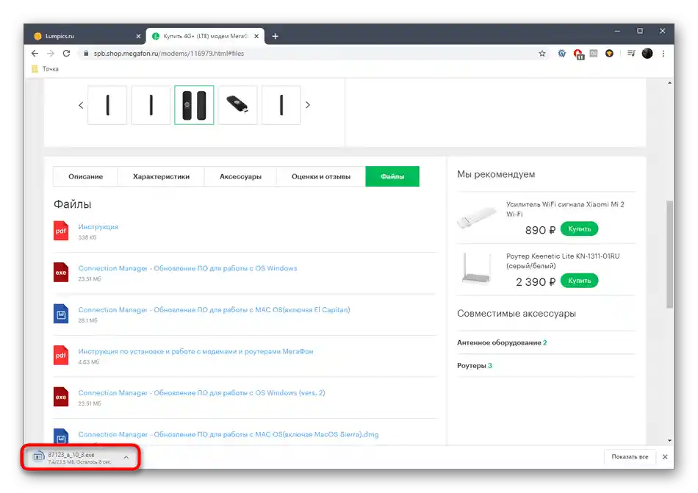
Task: Click the blue gear extension icon
Action: pos(562,54)
